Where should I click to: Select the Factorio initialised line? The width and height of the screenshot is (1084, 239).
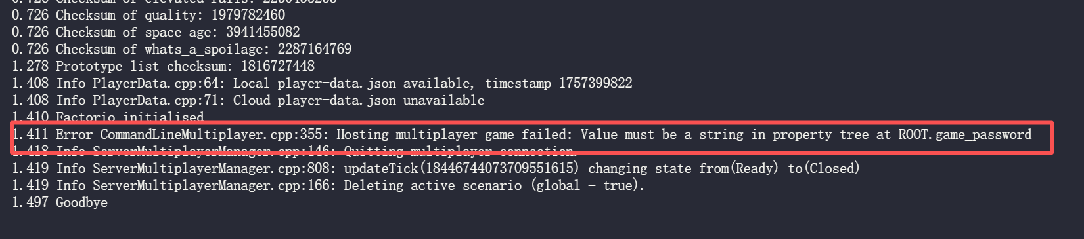[108, 117]
